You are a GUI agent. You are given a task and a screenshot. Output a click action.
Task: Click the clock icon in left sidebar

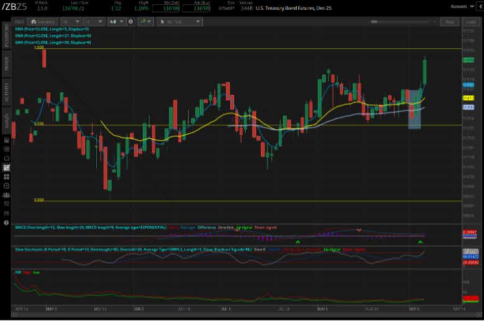(x=6, y=185)
